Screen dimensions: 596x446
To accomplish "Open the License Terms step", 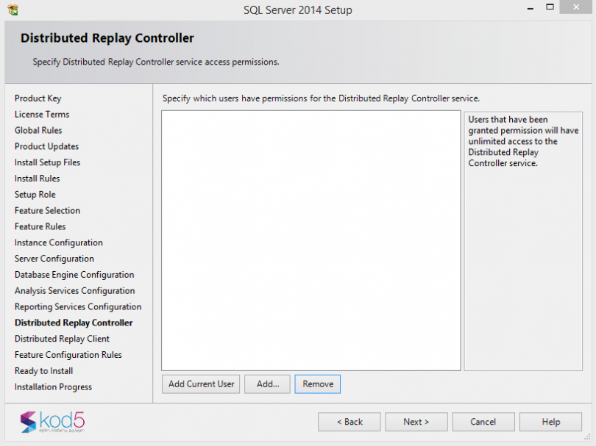I will point(40,114).
